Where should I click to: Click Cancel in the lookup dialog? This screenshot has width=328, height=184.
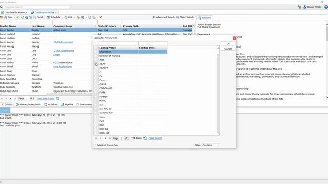(x=228, y=49)
